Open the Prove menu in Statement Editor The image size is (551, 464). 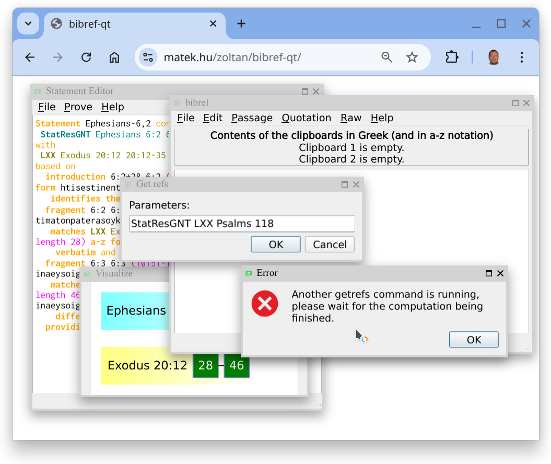tap(78, 107)
